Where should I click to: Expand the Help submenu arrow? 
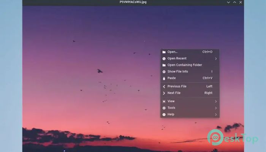pos(216,115)
